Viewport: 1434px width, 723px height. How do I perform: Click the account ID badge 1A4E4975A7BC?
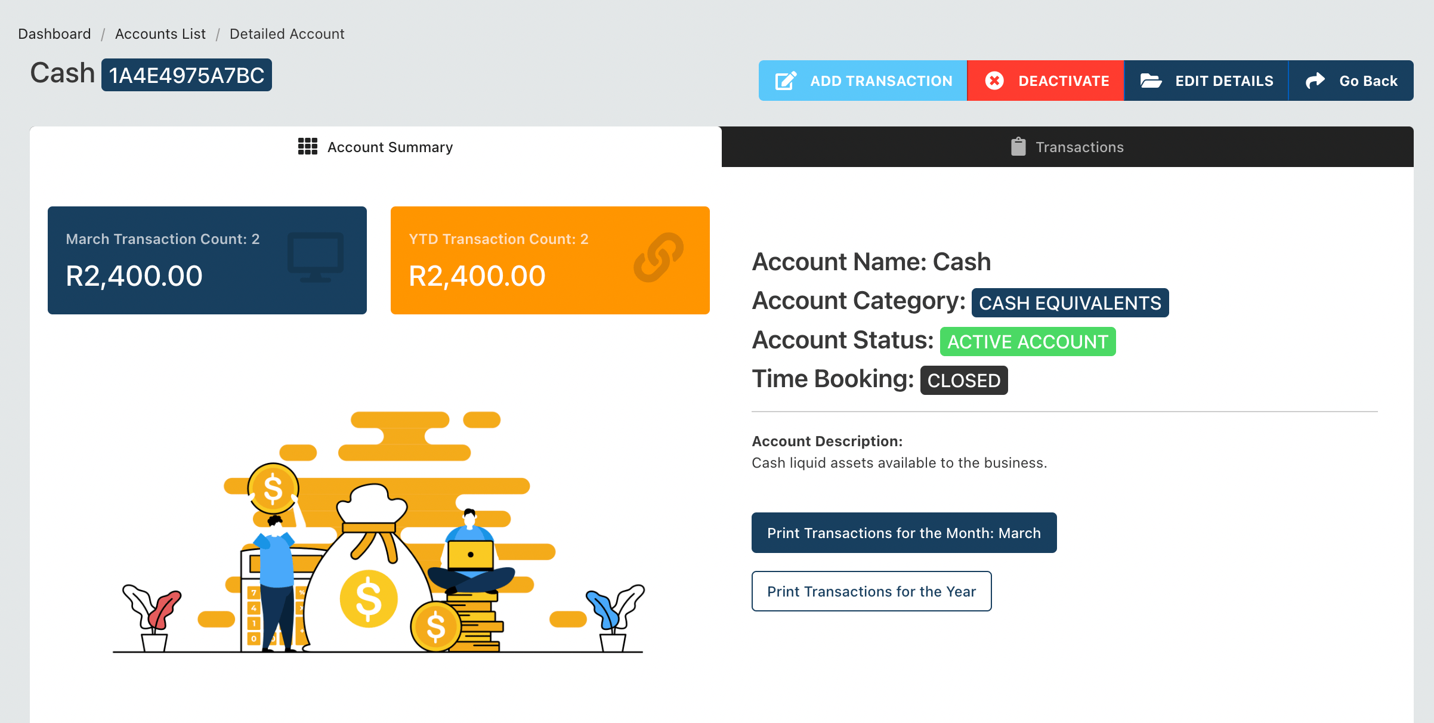coord(186,75)
